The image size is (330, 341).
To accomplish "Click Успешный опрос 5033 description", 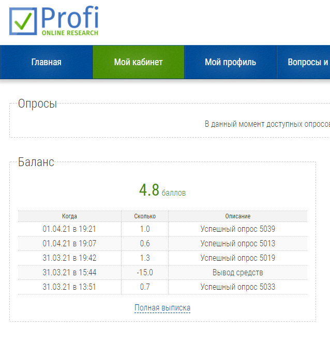I will pyautogui.click(x=238, y=287).
